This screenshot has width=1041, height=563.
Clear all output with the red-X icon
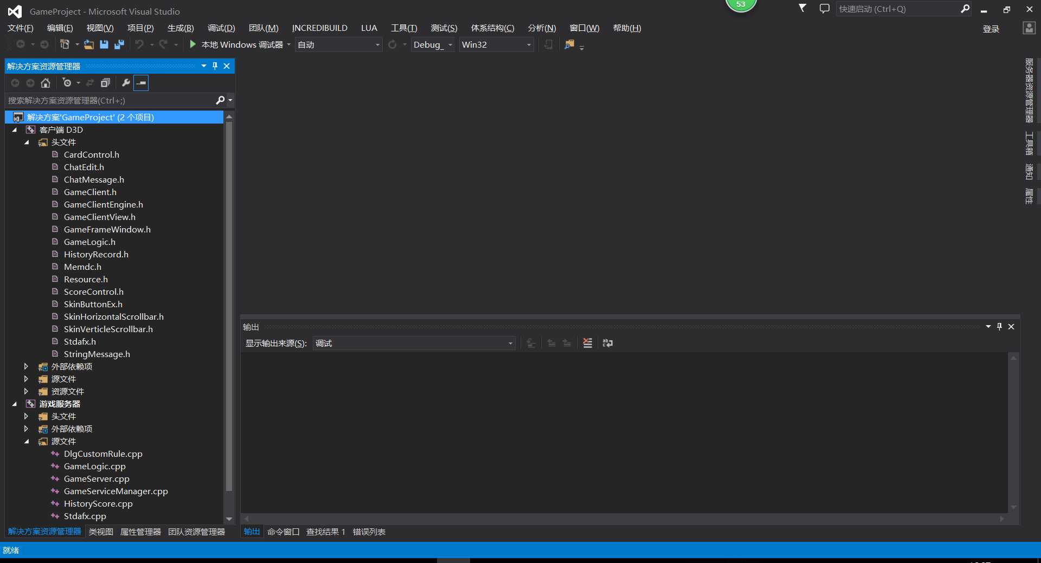588,343
